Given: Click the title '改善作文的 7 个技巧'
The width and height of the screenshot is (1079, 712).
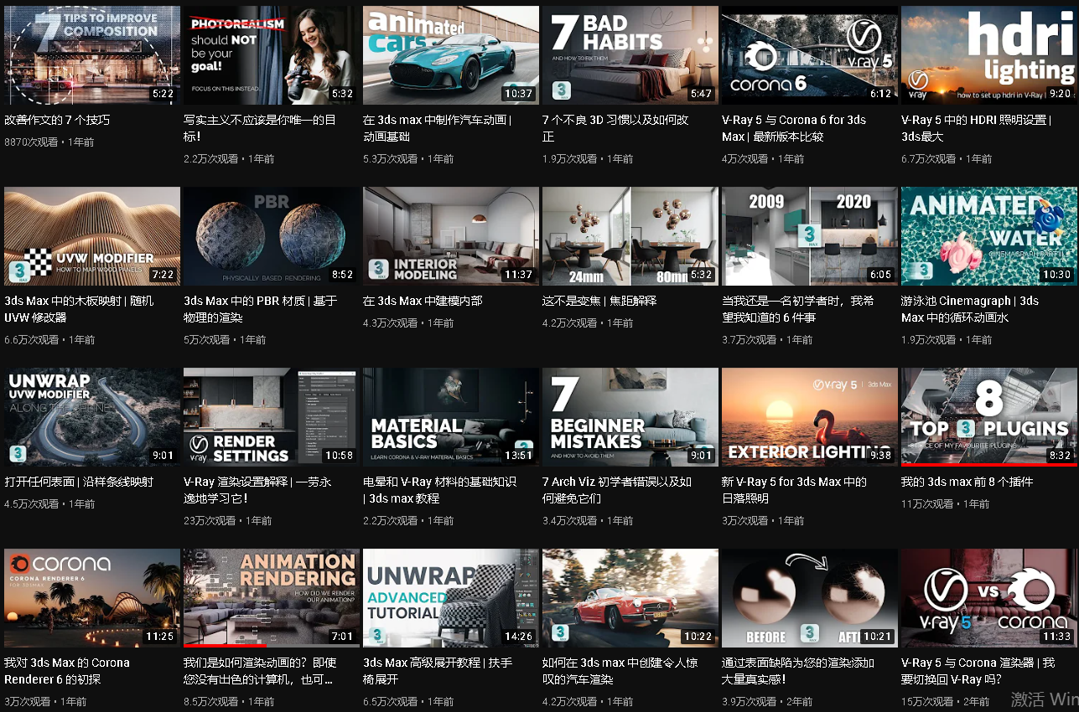Looking at the screenshot, I should pyautogui.click(x=57, y=120).
